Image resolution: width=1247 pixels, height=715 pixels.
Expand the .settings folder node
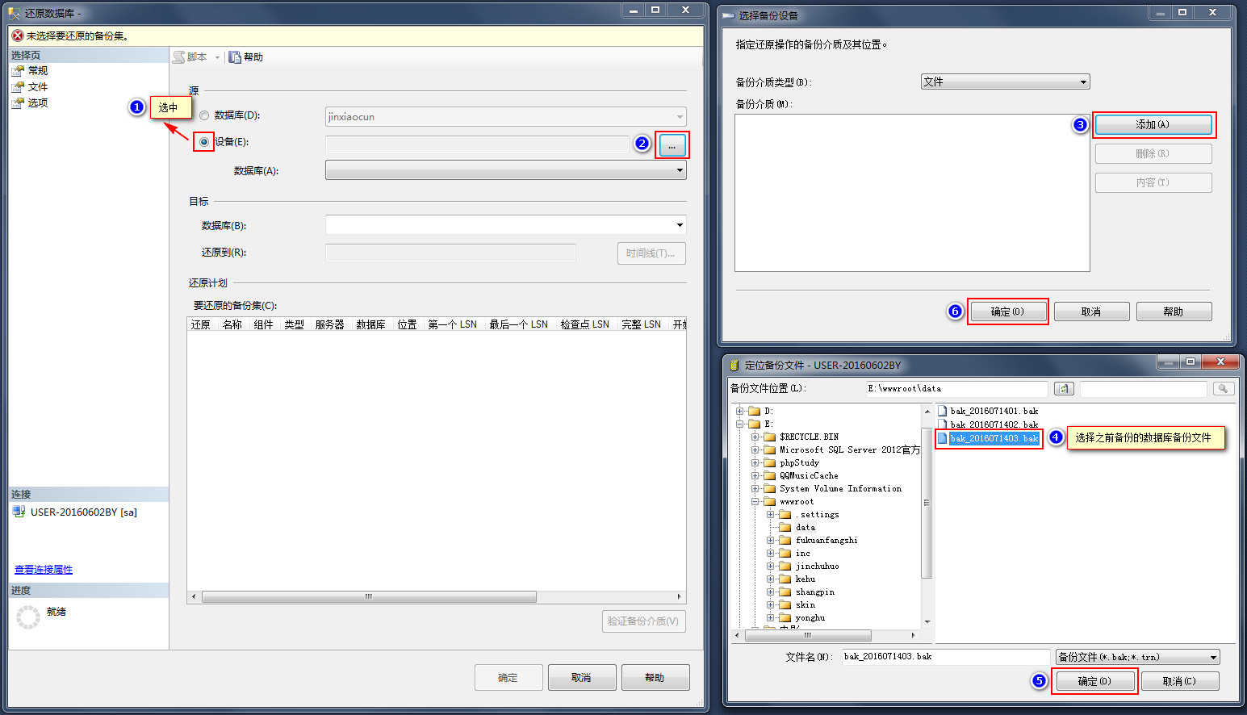770,514
